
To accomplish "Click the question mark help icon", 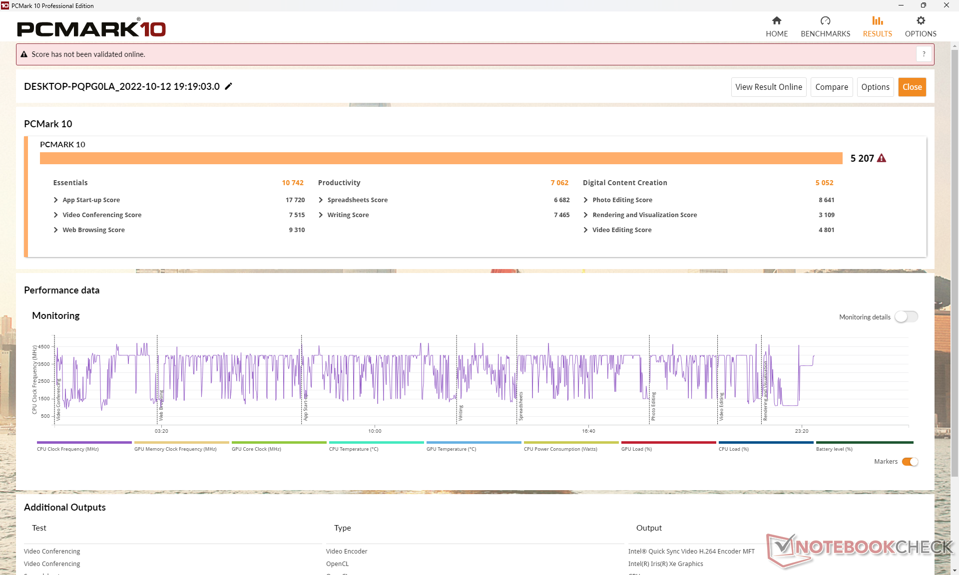I will tap(924, 54).
